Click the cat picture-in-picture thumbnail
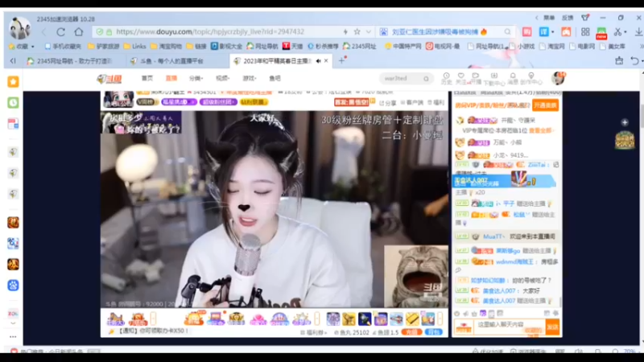644x362 pixels. click(416, 276)
